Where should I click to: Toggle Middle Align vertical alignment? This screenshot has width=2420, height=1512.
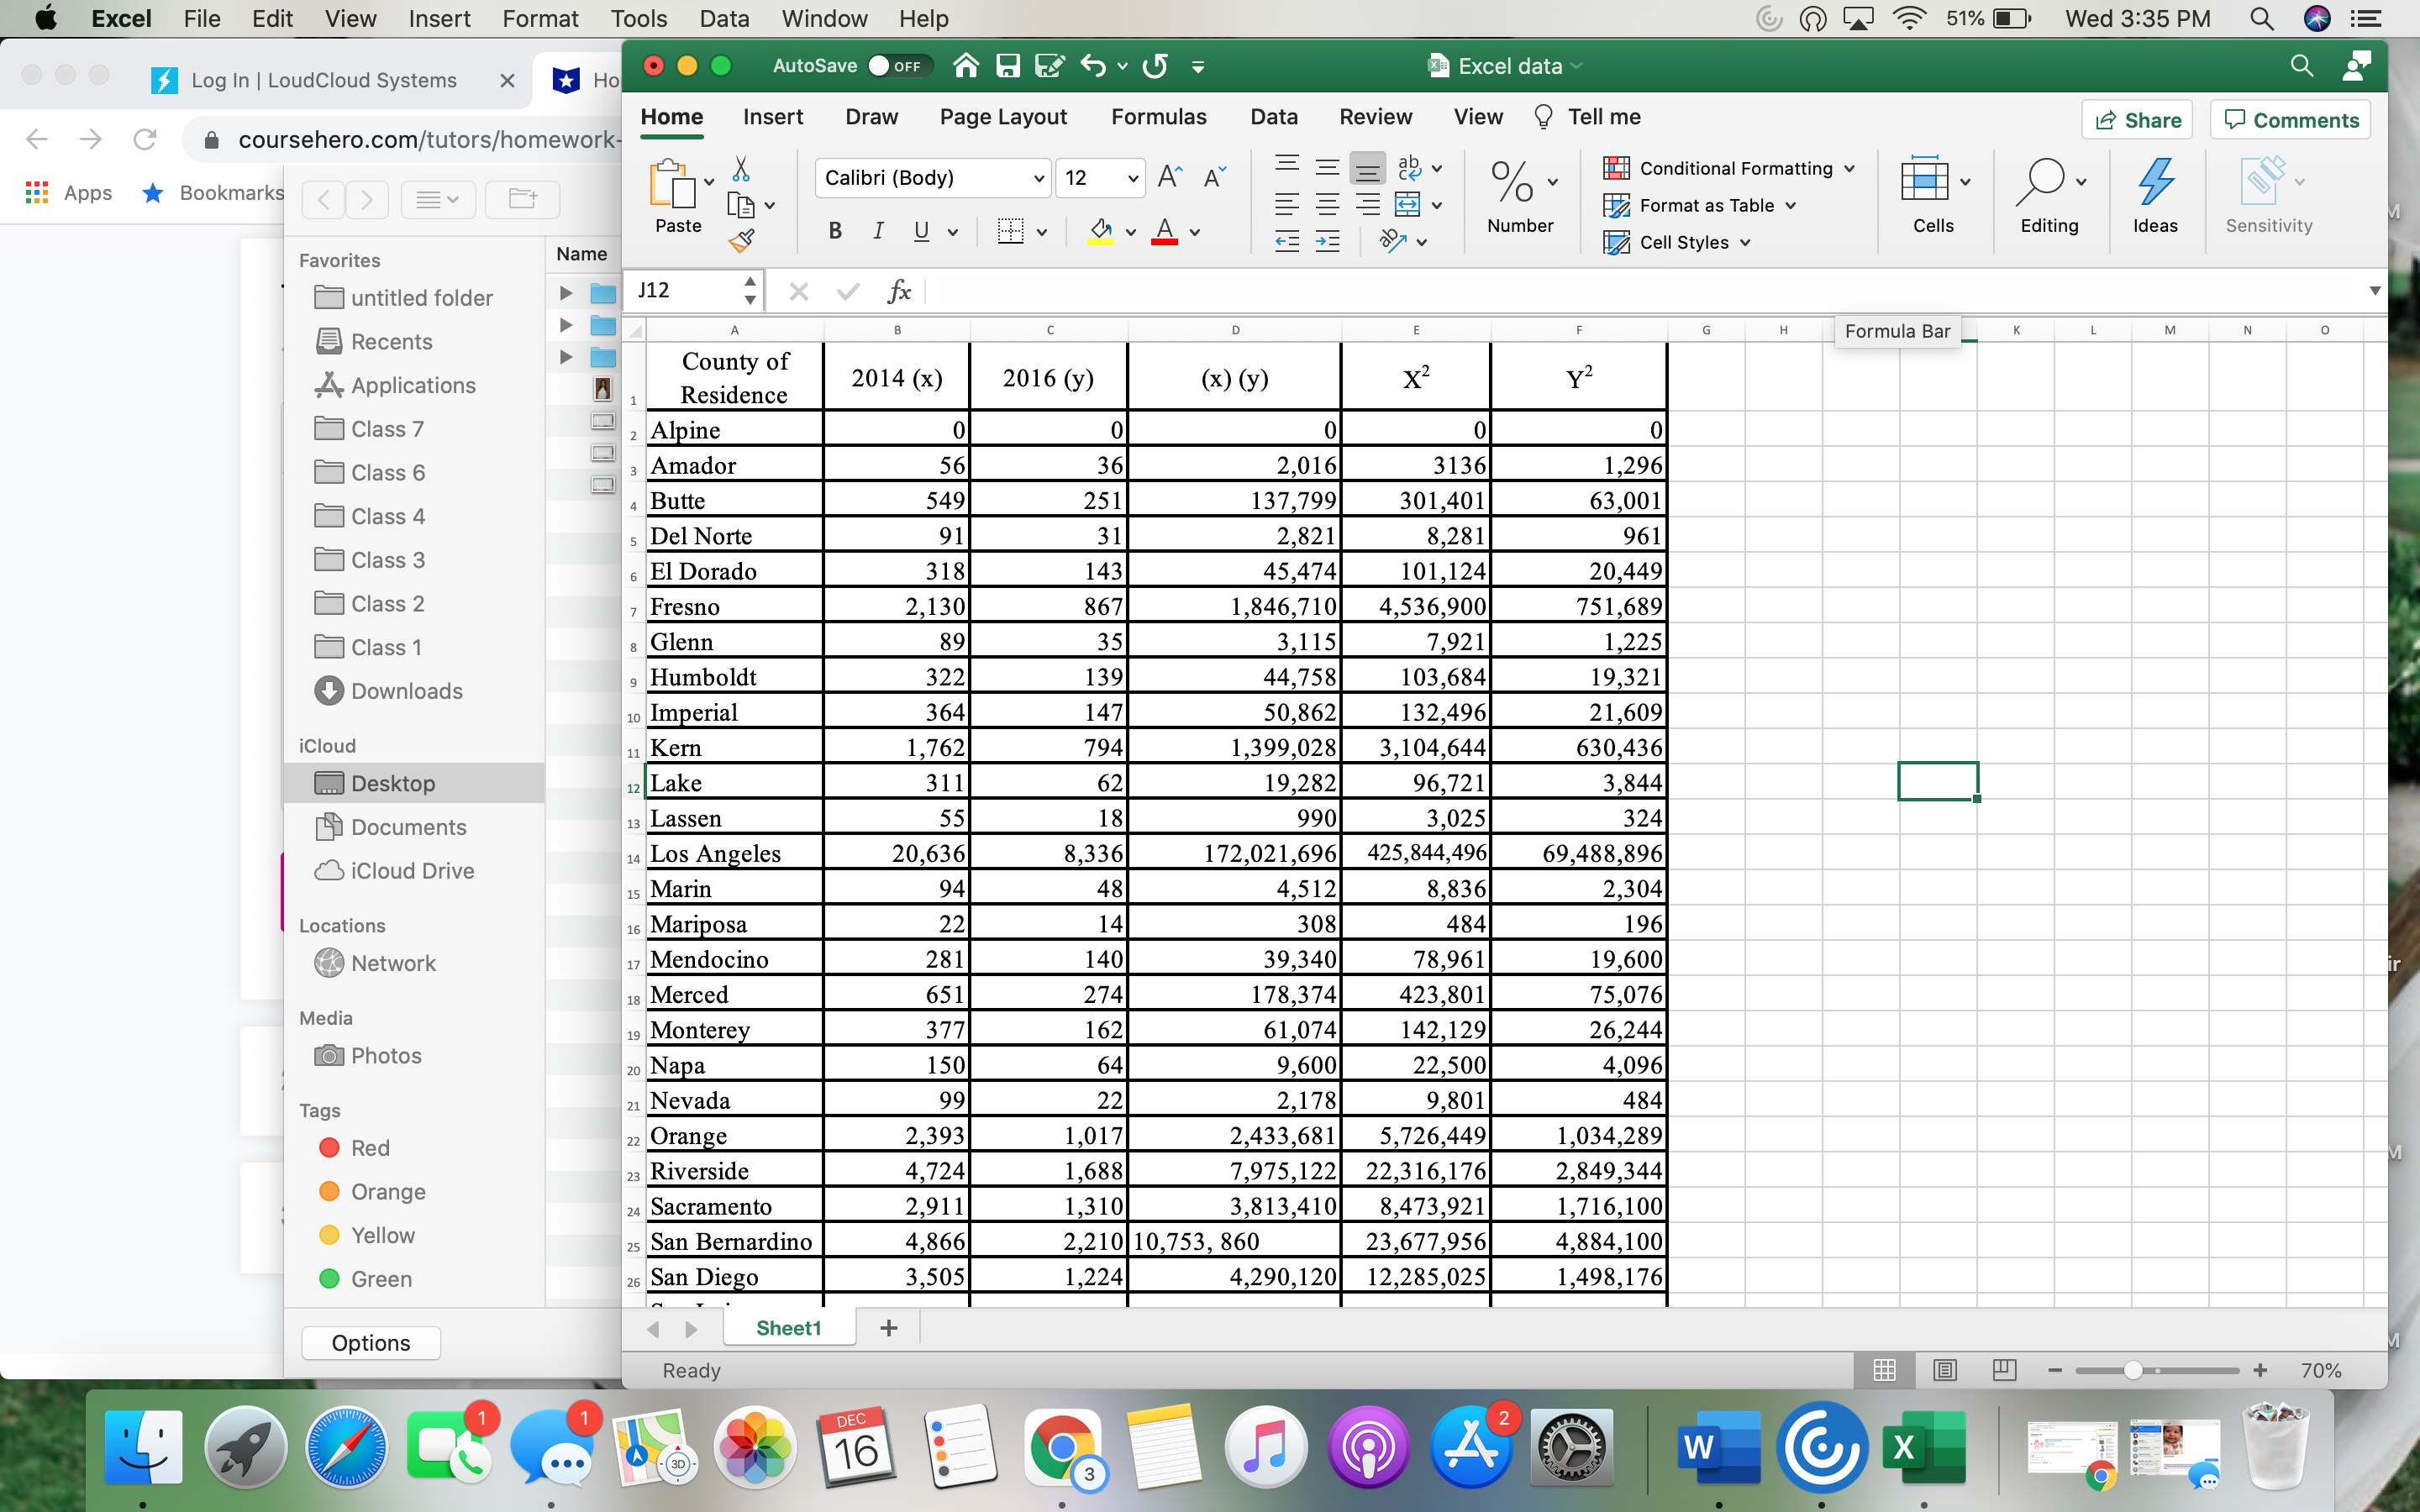click(x=1327, y=167)
